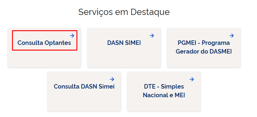The image size is (257, 117).
Task: Click blank space under Gerador do DASMEI text
Action: pyautogui.click(x=204, y=61)
